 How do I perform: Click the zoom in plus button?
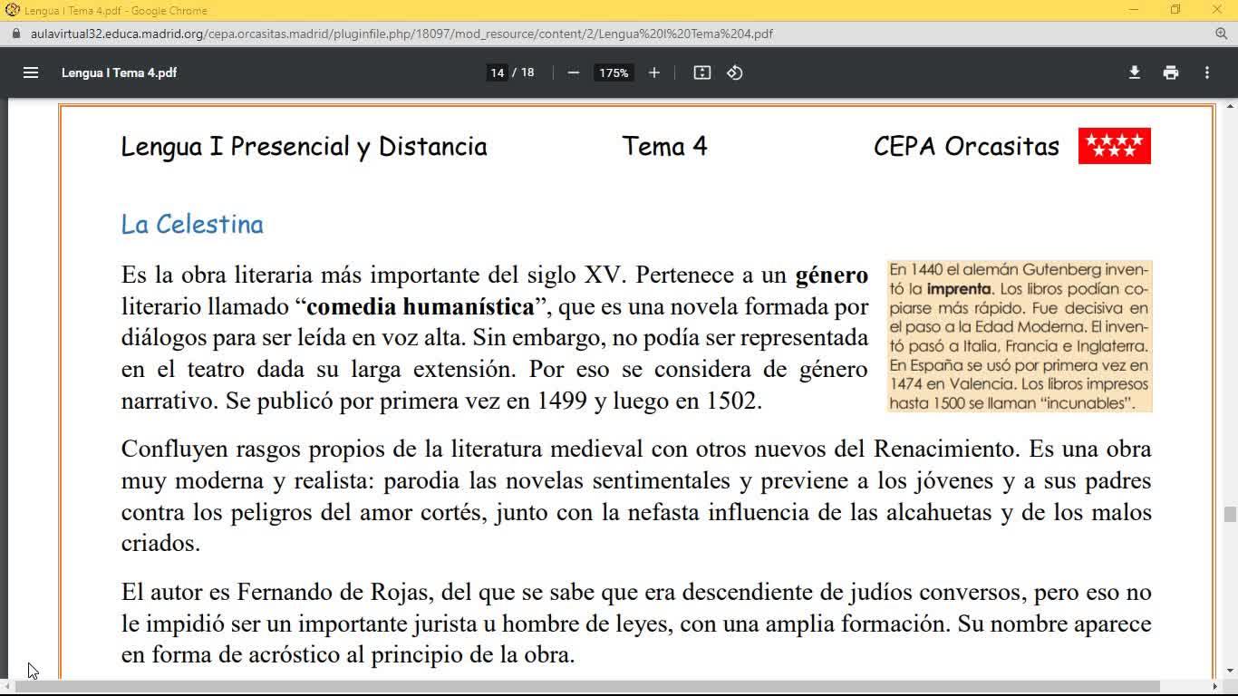(x=654, y=72)
